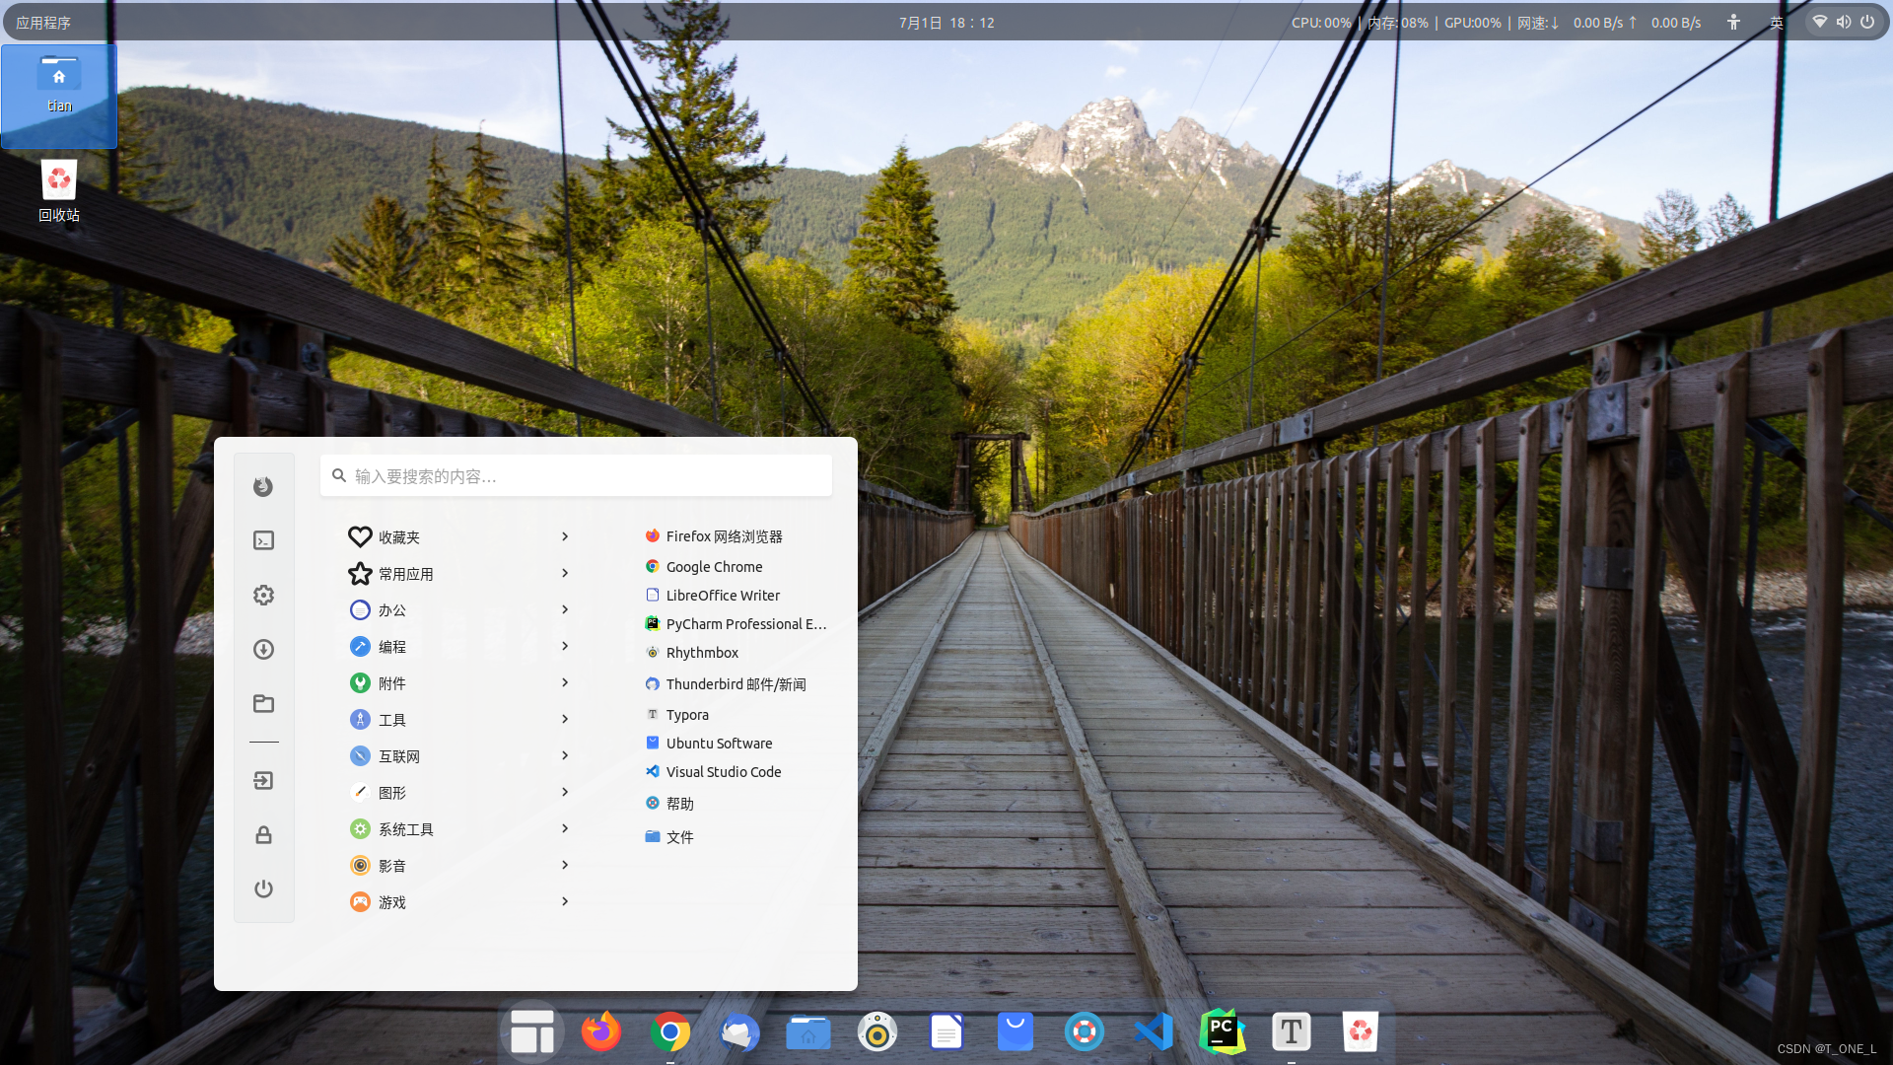The image size is (1893, 1065).
Task: Open LibreOffice Writer dock icon
Action: (x=946, y=1032)
